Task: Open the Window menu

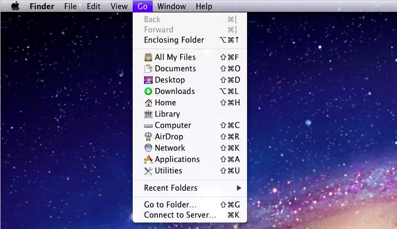Action: coord(172,6)
